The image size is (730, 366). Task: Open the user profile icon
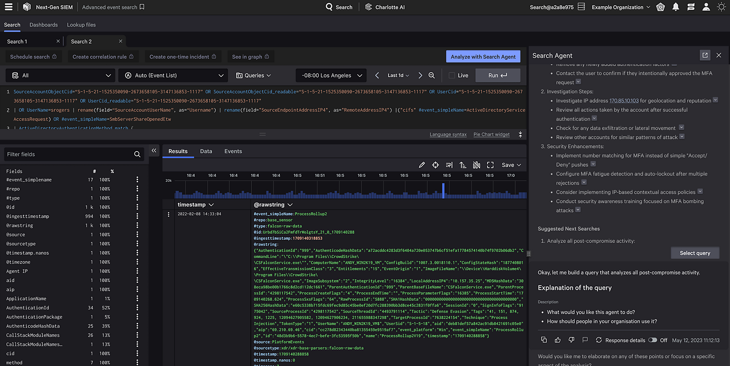[706, 7]
